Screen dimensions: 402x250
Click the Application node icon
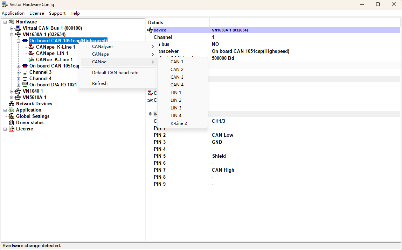click(12, 110)
